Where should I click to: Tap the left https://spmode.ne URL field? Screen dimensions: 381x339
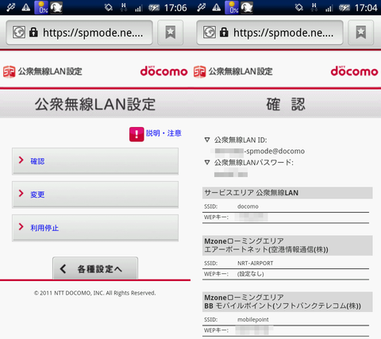click(x=79, y=33)
